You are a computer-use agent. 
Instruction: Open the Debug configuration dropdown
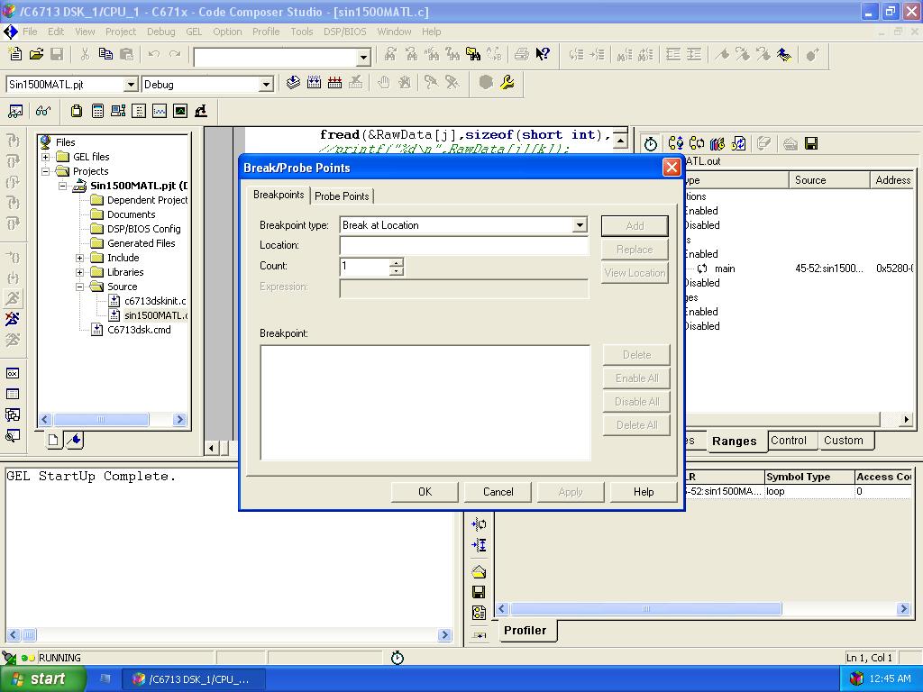(266, 85)
